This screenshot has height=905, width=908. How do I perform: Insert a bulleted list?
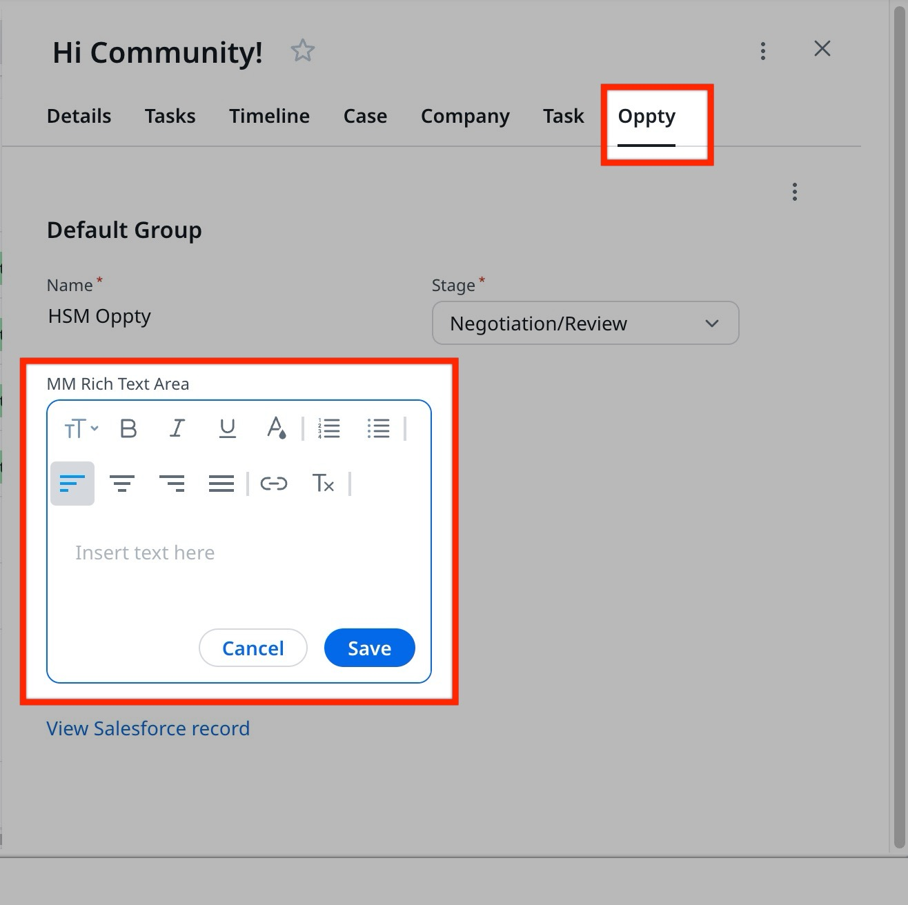[x=378, y=428]
